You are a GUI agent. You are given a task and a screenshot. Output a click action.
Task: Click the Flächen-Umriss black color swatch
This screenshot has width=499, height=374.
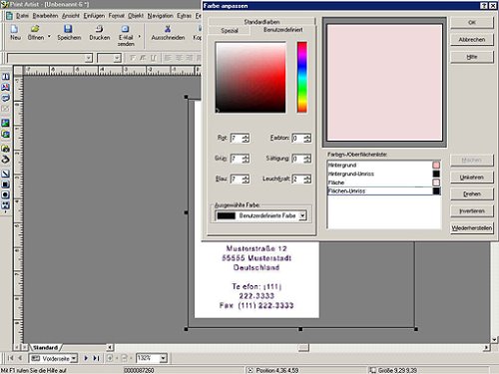[x=436, y=190]
